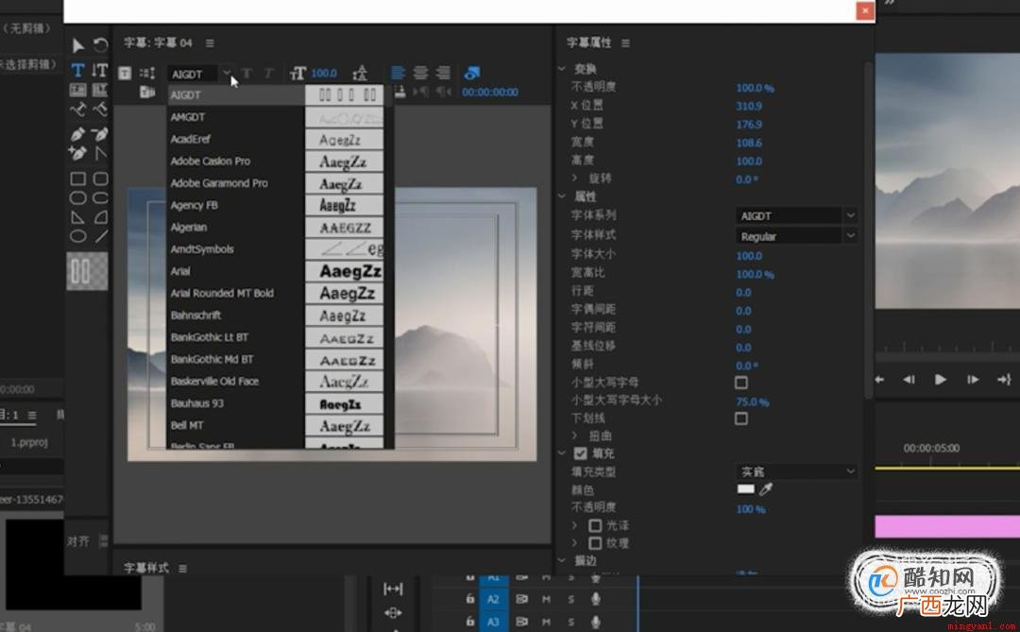Click the white fill color swatch

(x=745, y=488)
